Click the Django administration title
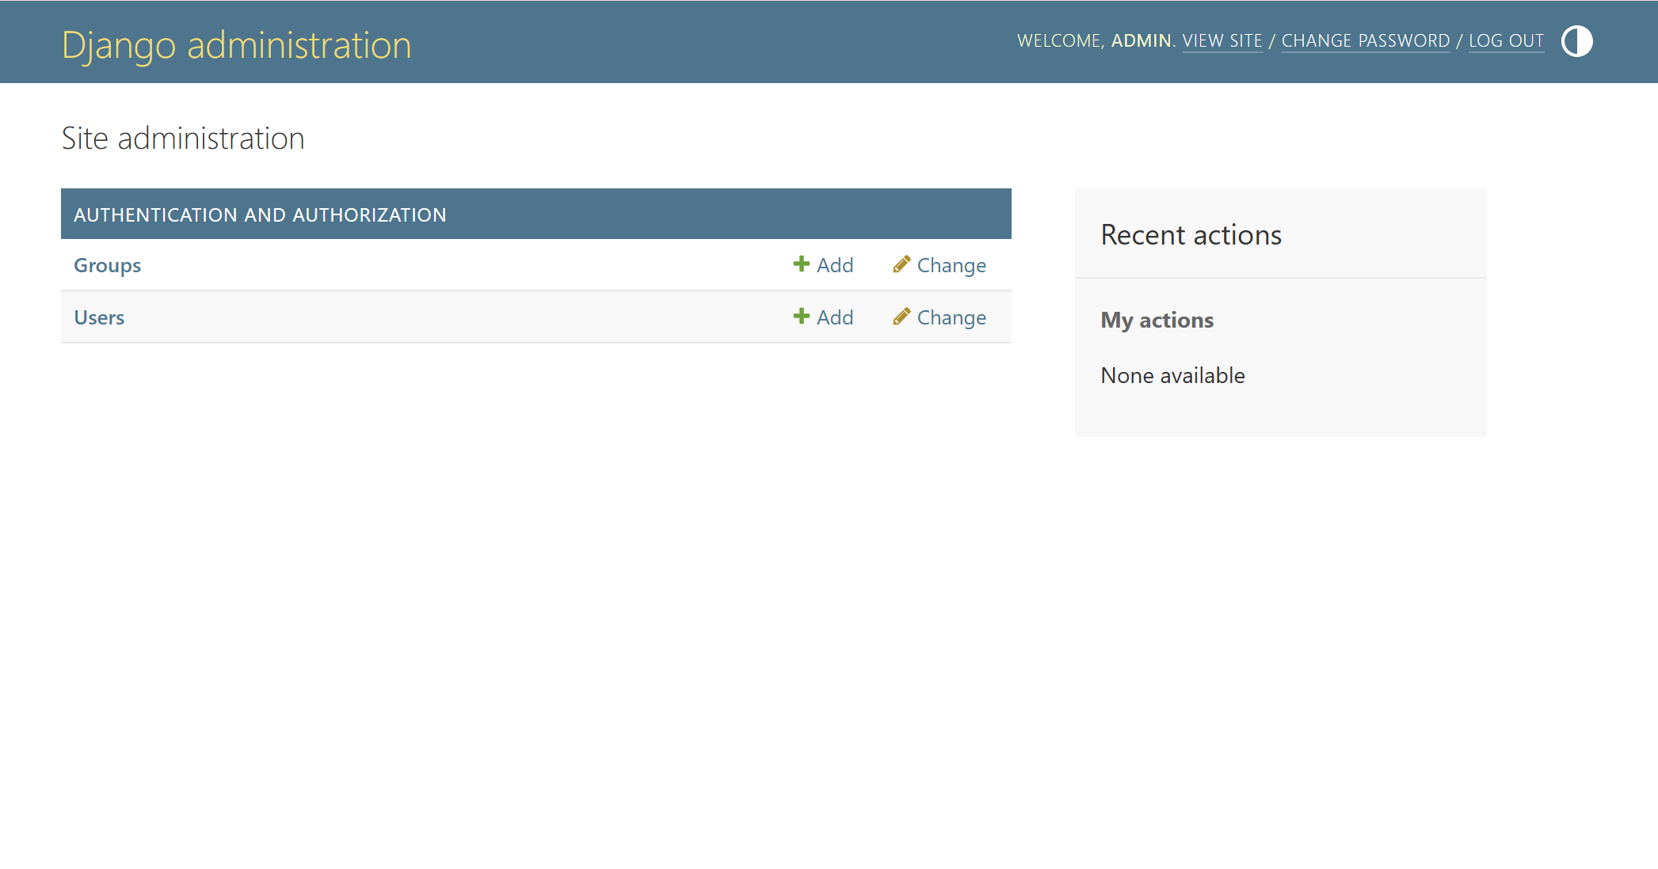Screen dimensions: 1658x869 pos(236,45)
